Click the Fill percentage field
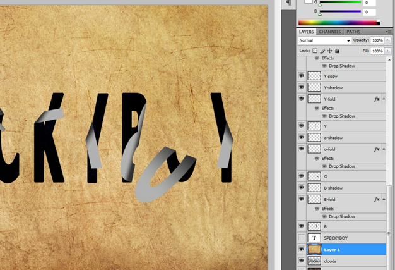Viewport: 395px width, 270px height. point(377,51)
